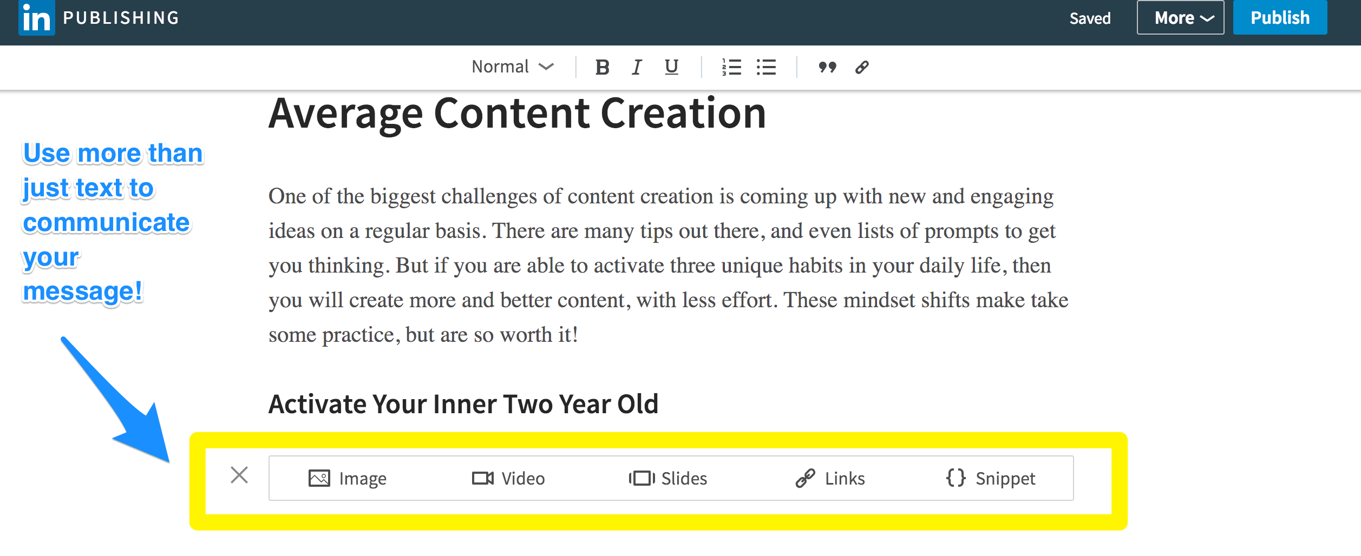This screenshot has width=1361, height=556.
Task: Click the Activate Your Inner Two Year Old heading
Action: pos(463,404)
